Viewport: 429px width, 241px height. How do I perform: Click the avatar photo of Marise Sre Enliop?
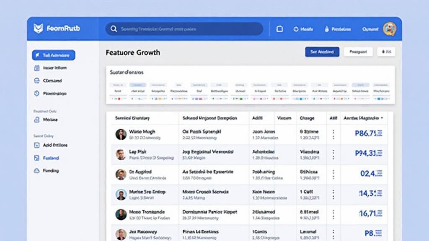pos(121,195)
